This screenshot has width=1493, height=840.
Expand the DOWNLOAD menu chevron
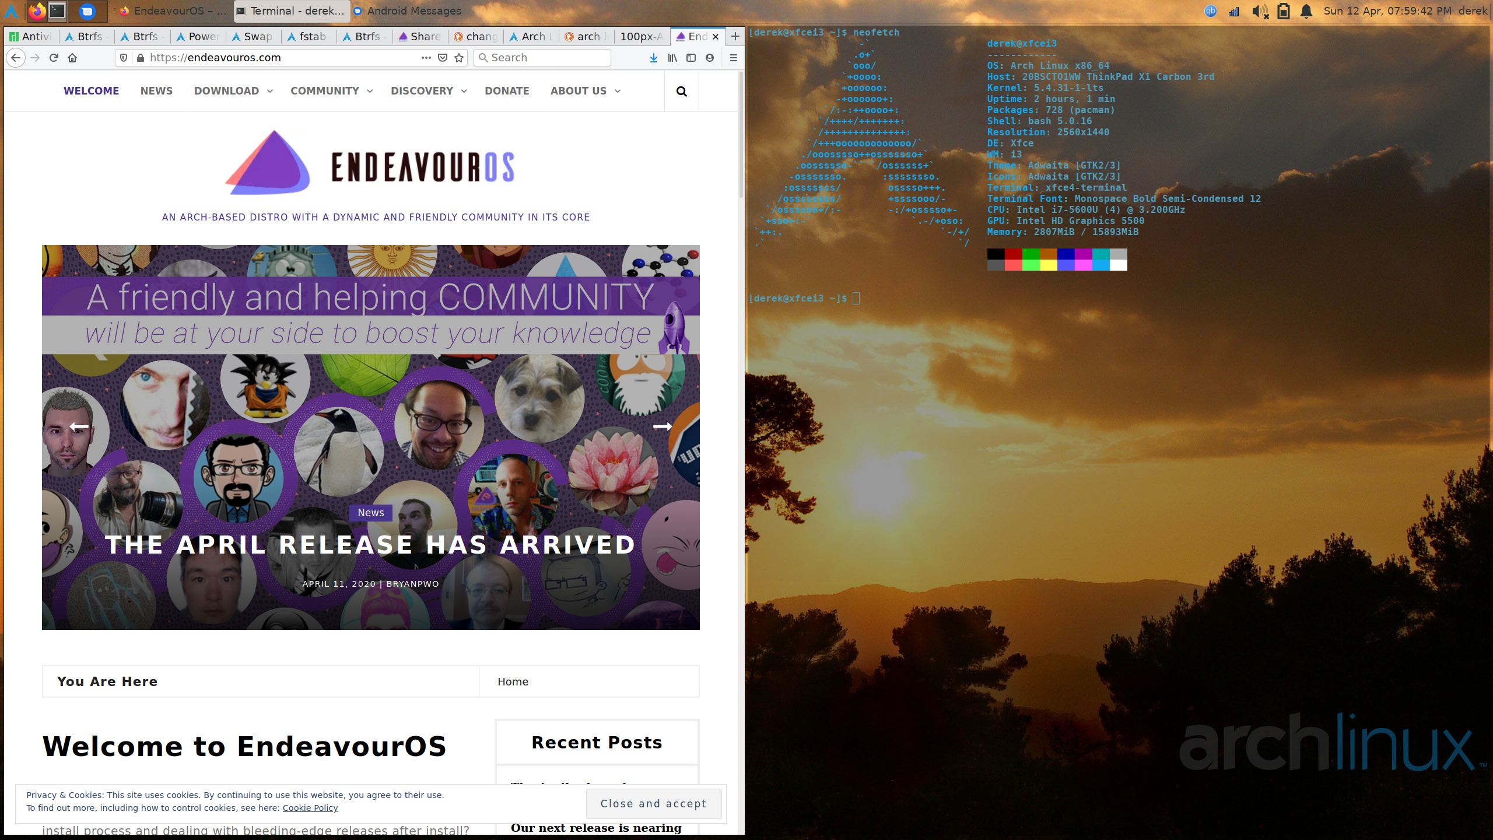pyautogui.click(x=270, y=91)
